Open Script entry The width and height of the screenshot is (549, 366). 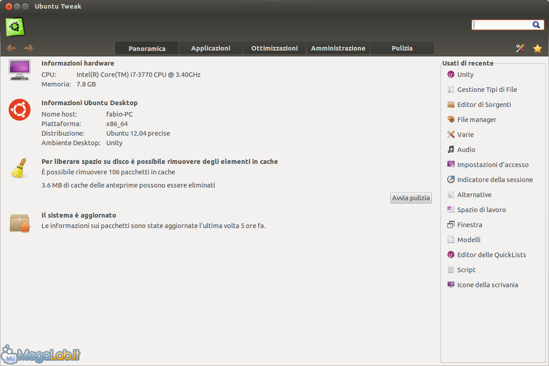[x=466, y=270]
